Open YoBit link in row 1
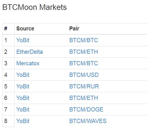 23,40
